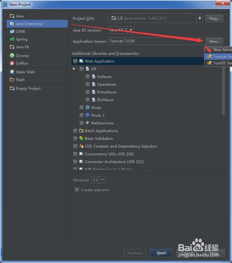Enable the Primefaces checkbox

tap(88, 92)
